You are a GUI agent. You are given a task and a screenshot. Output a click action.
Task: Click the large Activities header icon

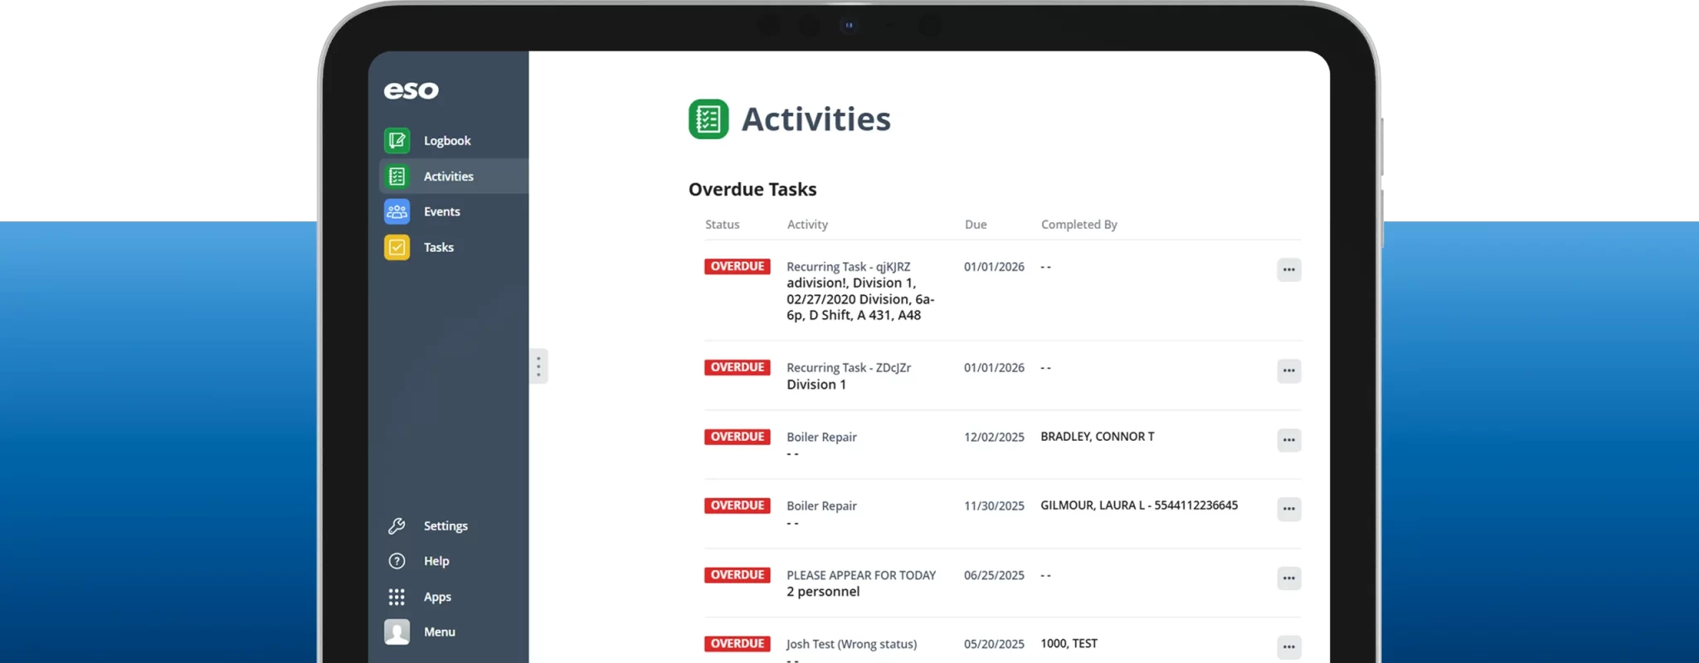[708, 119]
